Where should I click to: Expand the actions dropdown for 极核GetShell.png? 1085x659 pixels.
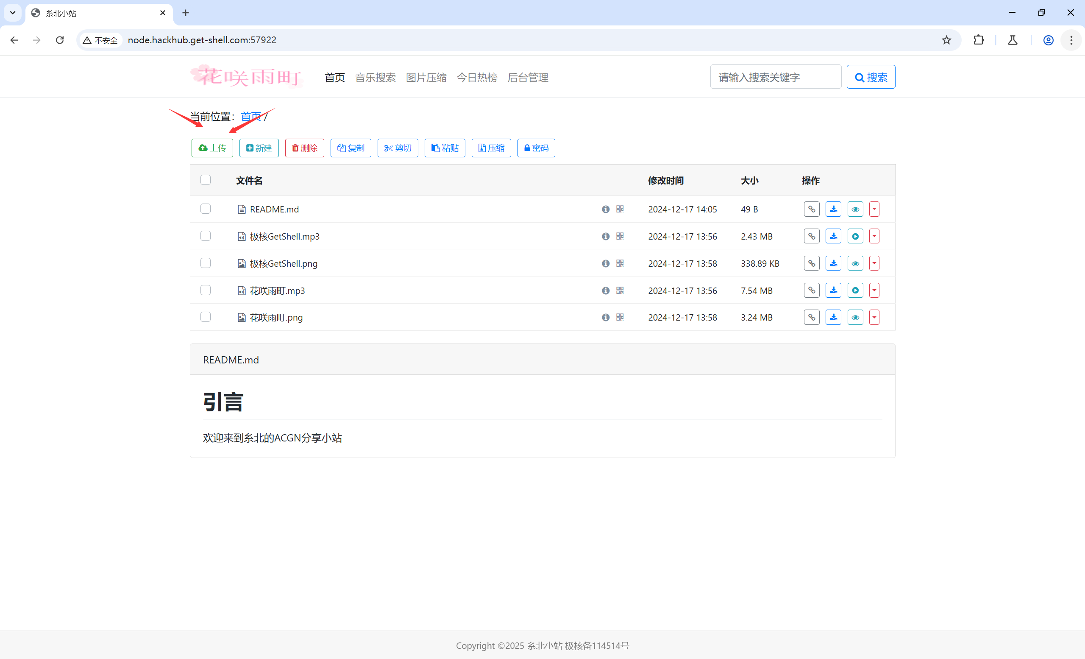pos(874,263)
